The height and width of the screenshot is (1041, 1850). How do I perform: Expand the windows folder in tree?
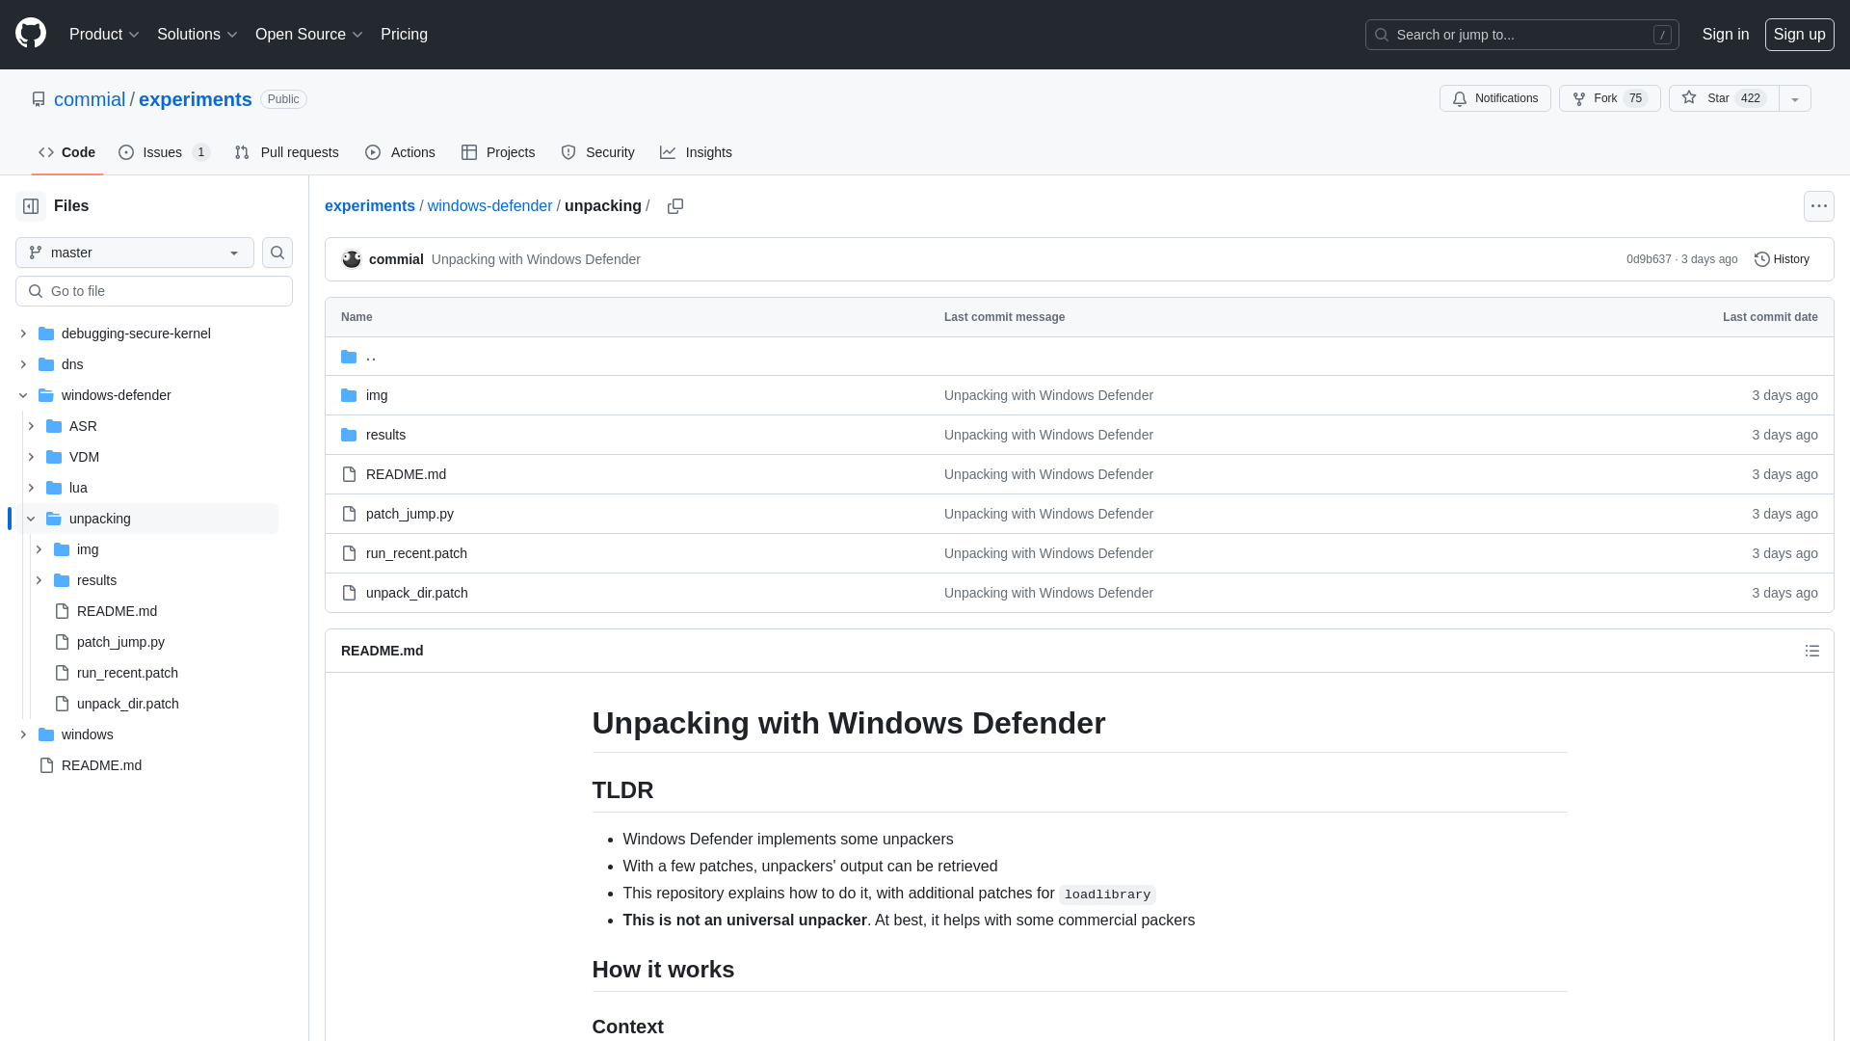(23, 734)
